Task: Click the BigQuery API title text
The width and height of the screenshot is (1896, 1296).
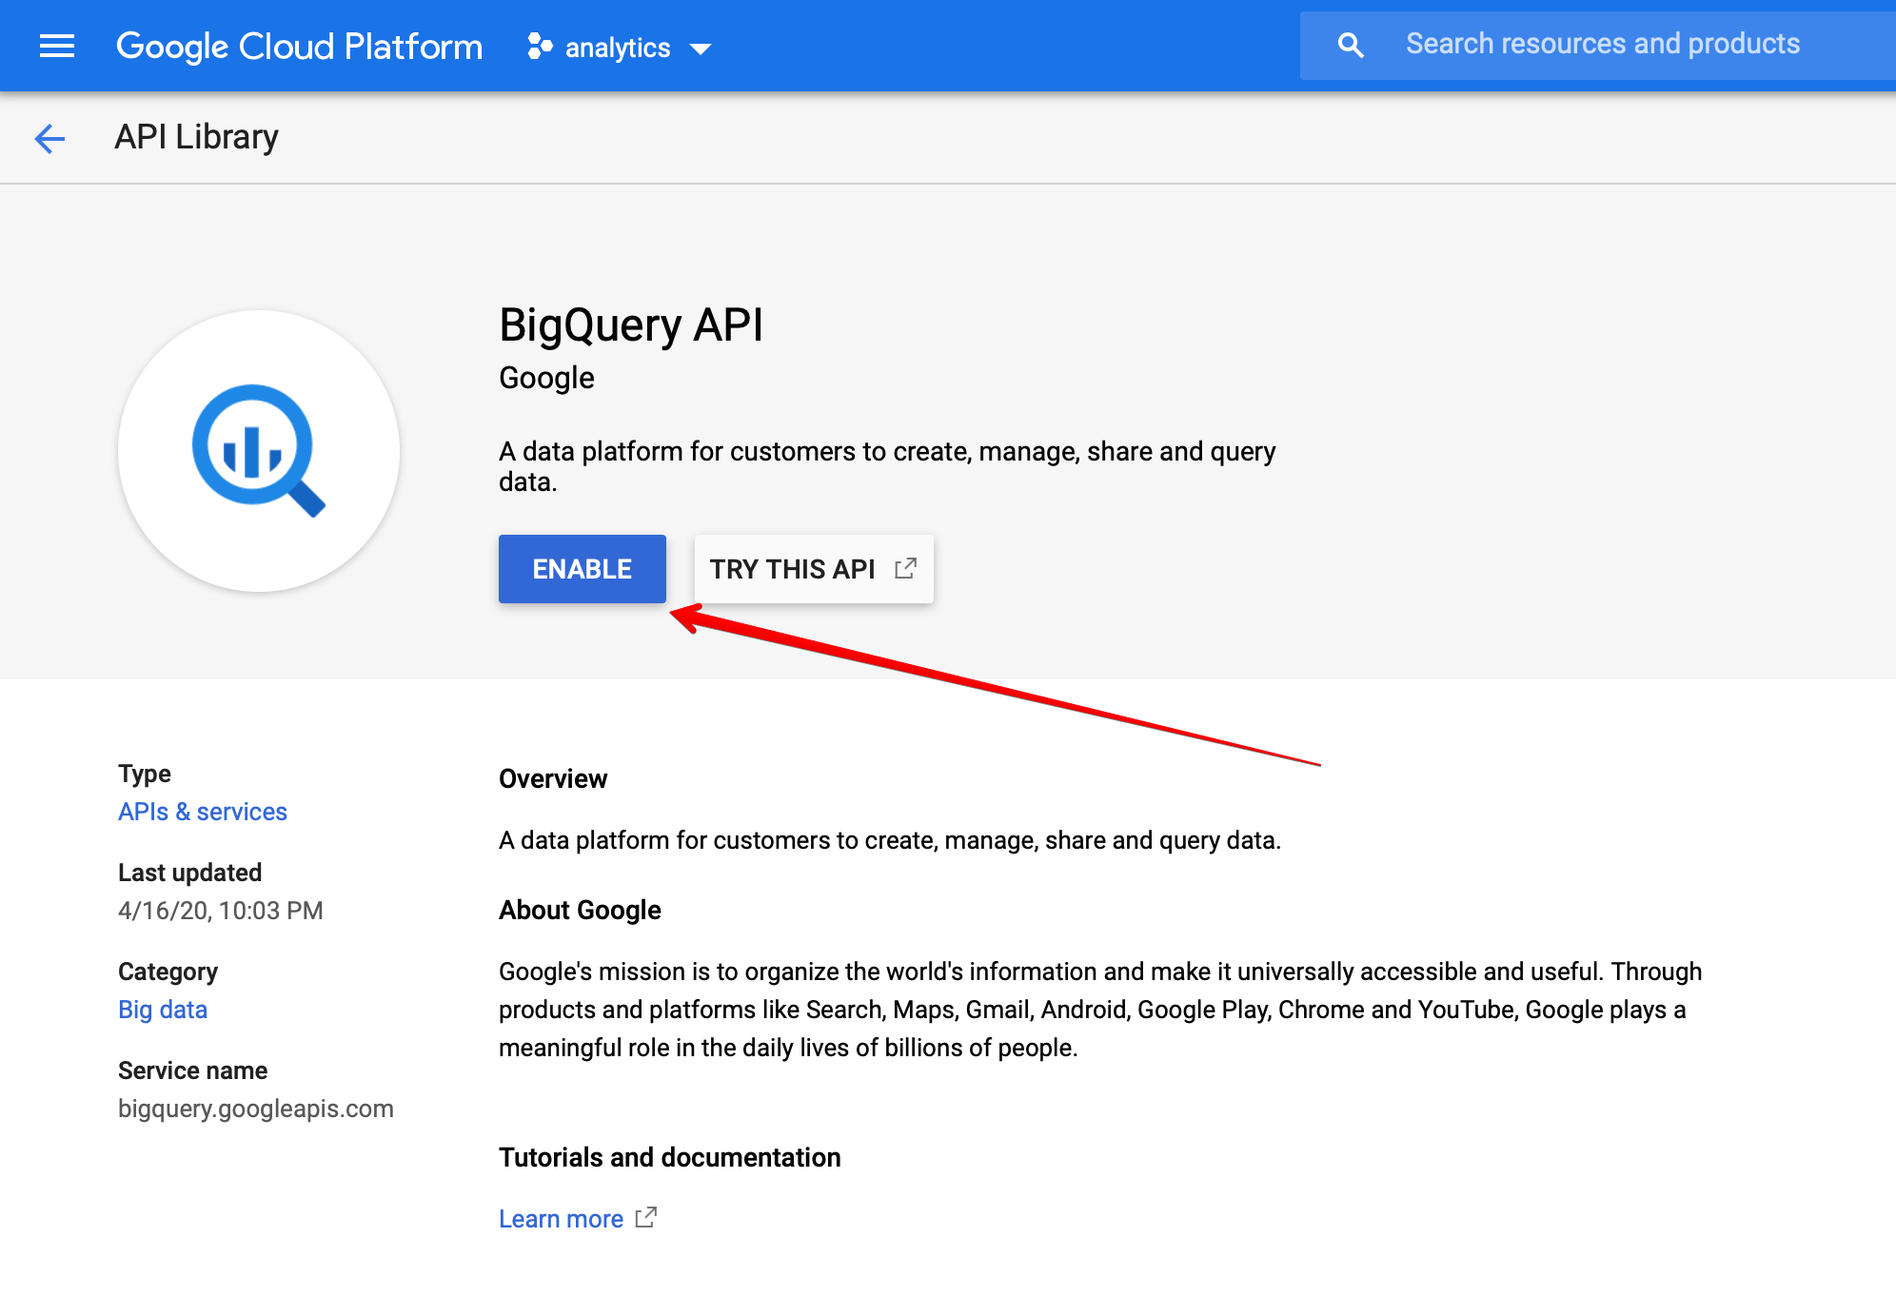Action: 631,325
